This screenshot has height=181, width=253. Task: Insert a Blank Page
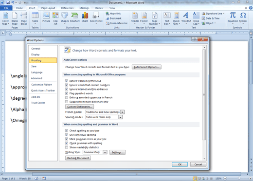click(x=15, y=18)
